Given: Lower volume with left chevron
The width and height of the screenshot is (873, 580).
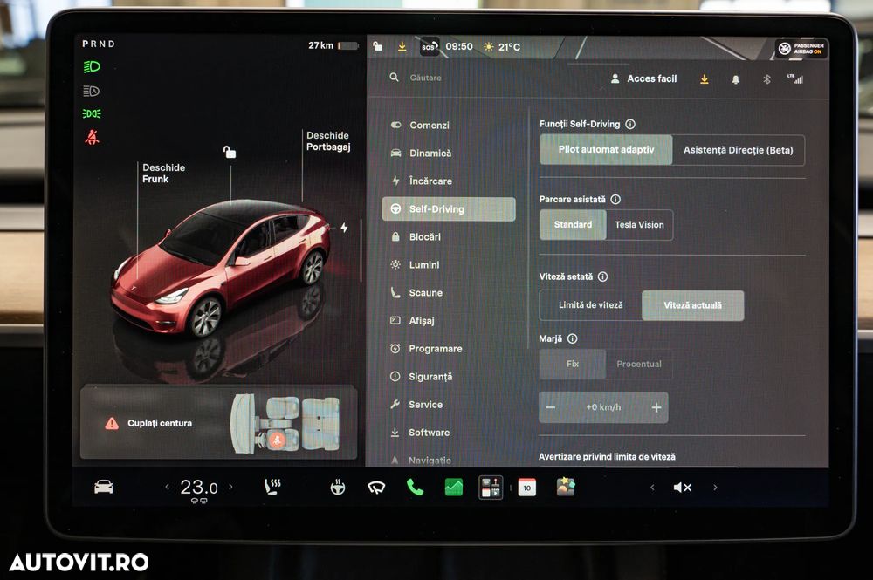Looking at the screenshot, I should pos(652,488).
